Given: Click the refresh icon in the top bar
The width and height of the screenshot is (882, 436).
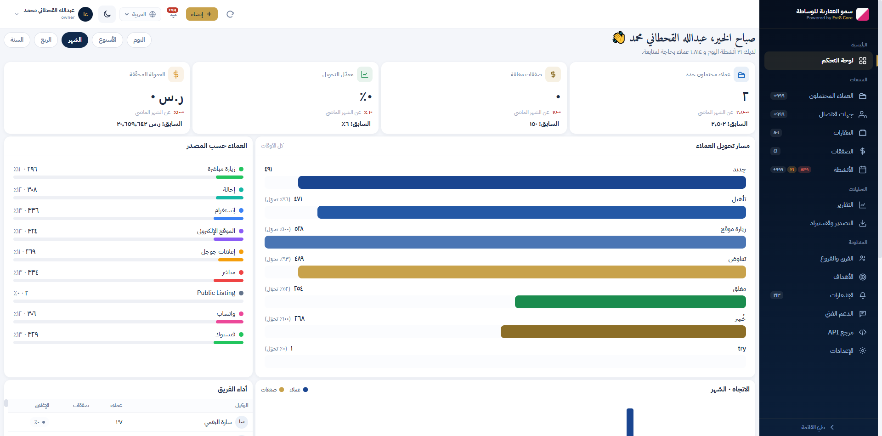Looking at the screenshot, I should click(x=230, y=14).
